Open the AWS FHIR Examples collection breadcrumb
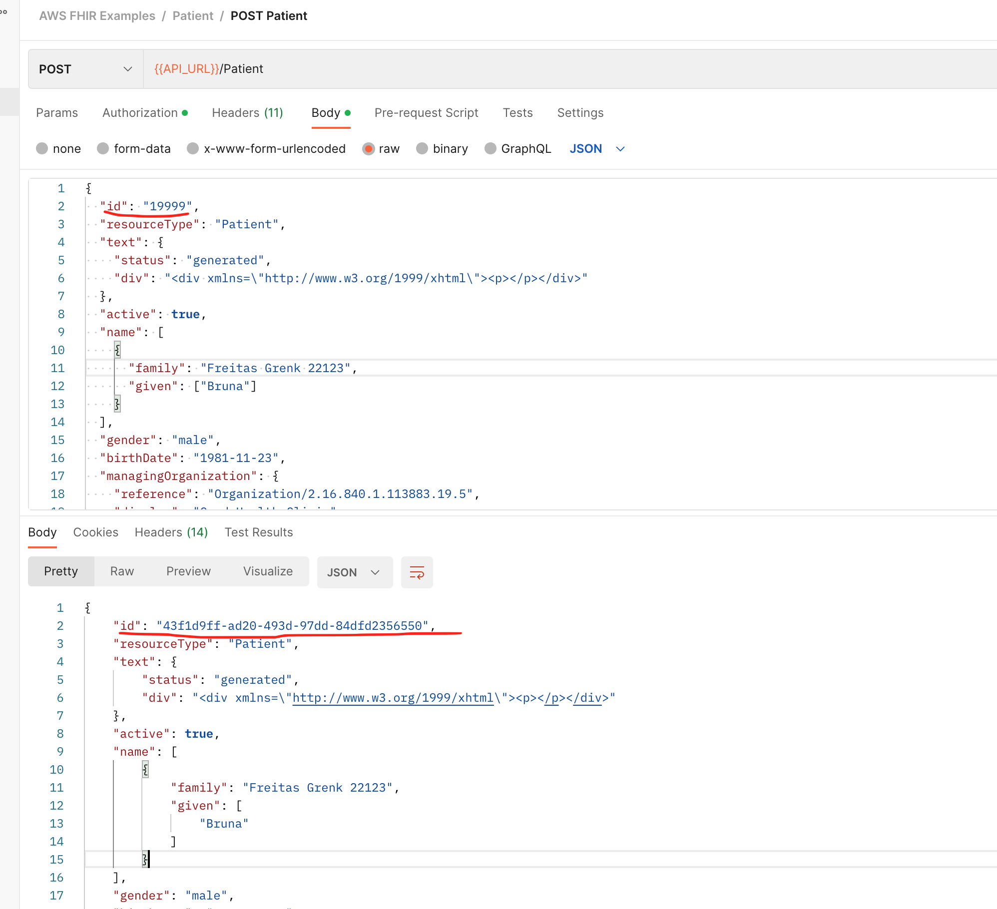Viewport: 997px width, 909px height. tap(97, 15)
